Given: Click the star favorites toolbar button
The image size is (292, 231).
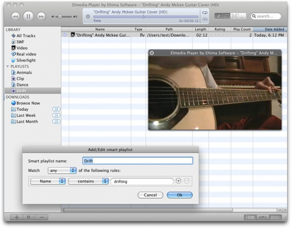Looking at the screenshot, I should pyautogui.click(x=218, y=16).
